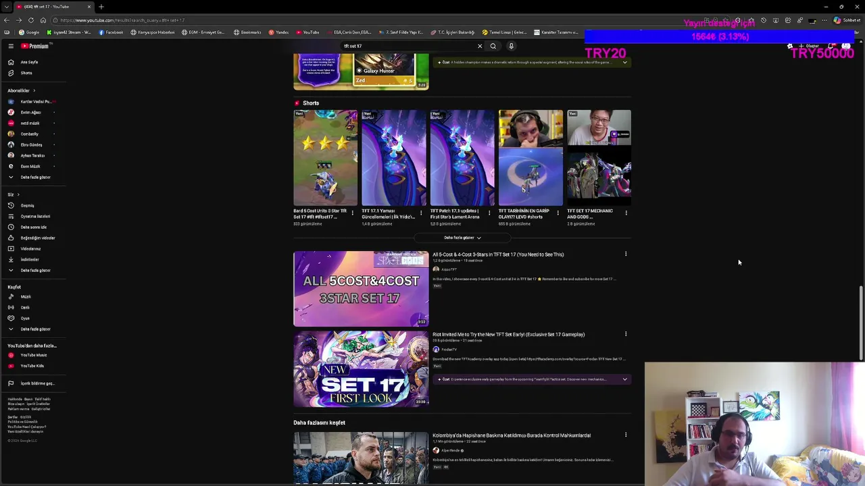Go to Shorts in the sidebar
The height and width of the screenshot is (486, 865).
(26, 73)
